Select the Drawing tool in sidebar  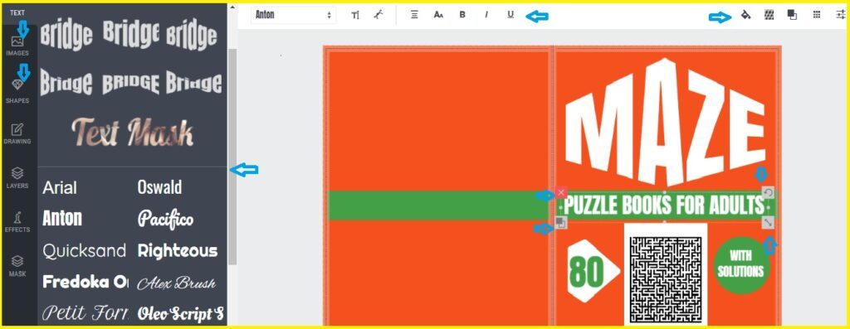point(17,134)
